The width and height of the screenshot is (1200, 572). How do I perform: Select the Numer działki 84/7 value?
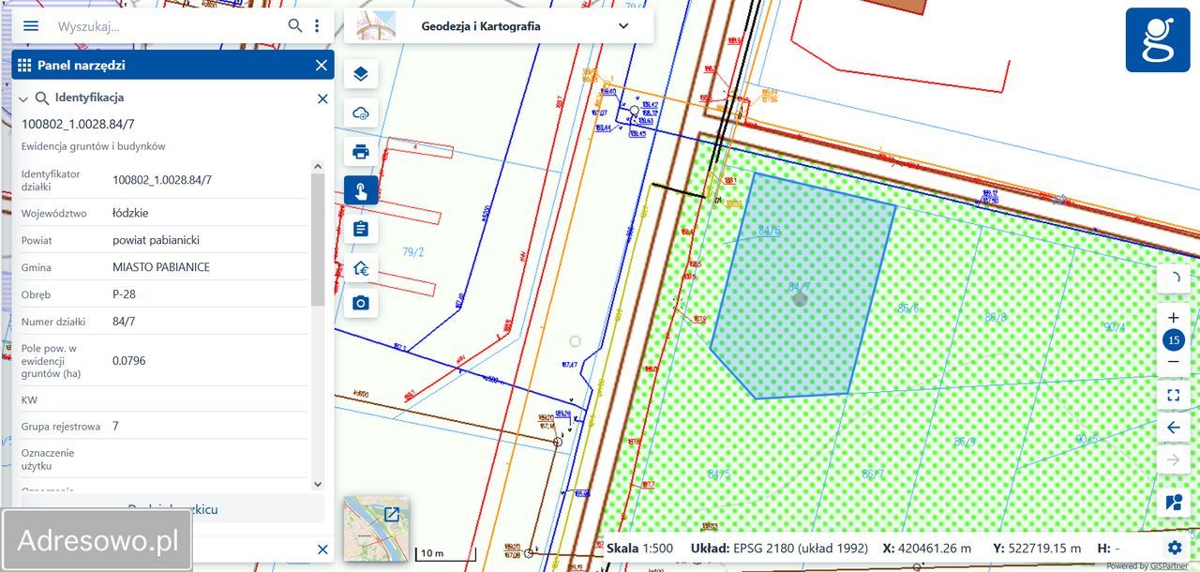(x=123, y=322)
